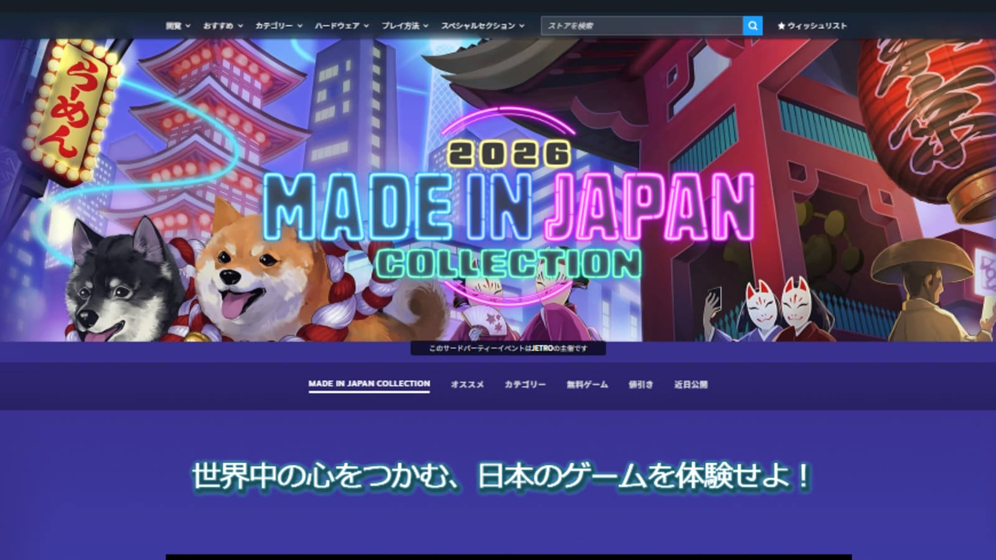This screenshot has width=996, height=560.
Task: Open the おすすめ dropdown
Action: tap(222, 26)
